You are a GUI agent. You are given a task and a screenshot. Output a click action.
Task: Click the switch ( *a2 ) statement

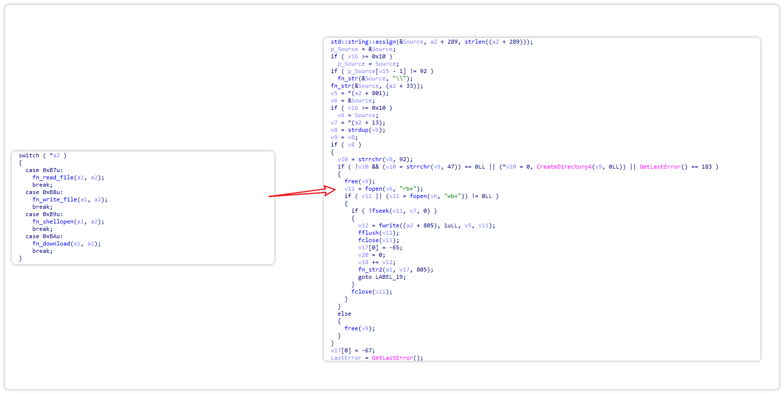coord(43,155)
